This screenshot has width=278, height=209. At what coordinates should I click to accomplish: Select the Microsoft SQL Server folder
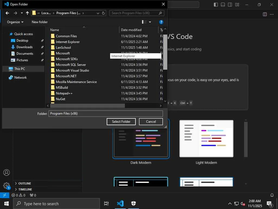[x=71, y=65]
